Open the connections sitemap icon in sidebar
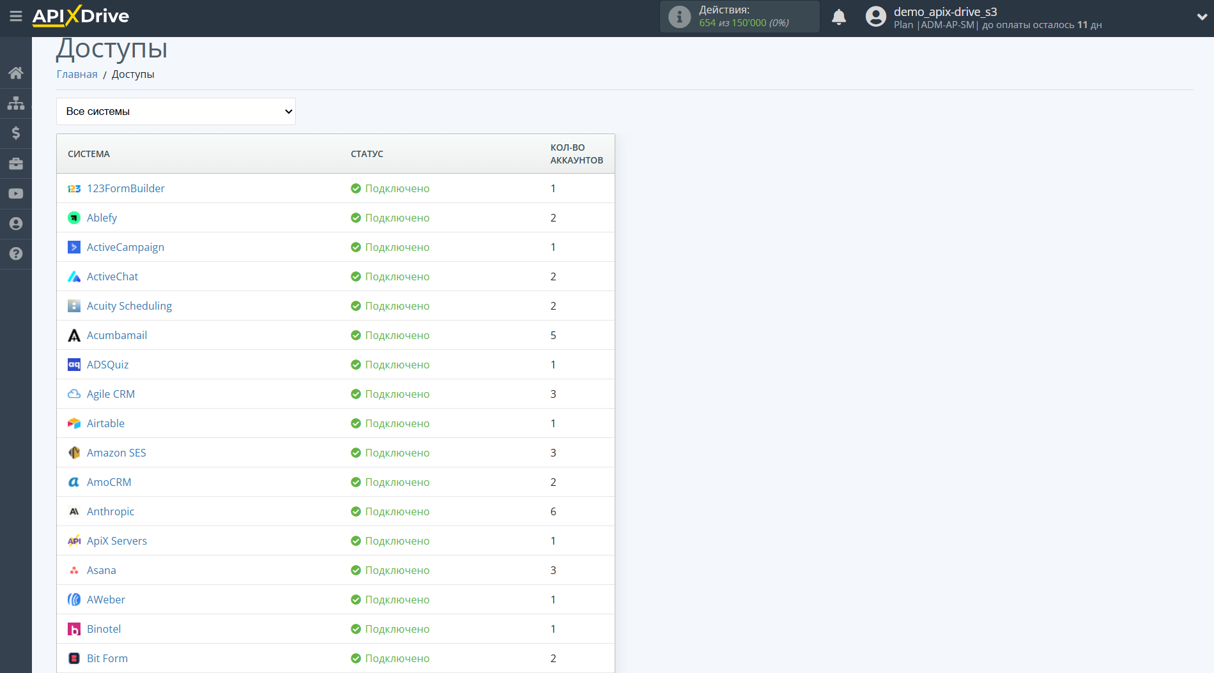Image resolution: width=1214 pixels, height=673 pixels. [x=16, y=103]
